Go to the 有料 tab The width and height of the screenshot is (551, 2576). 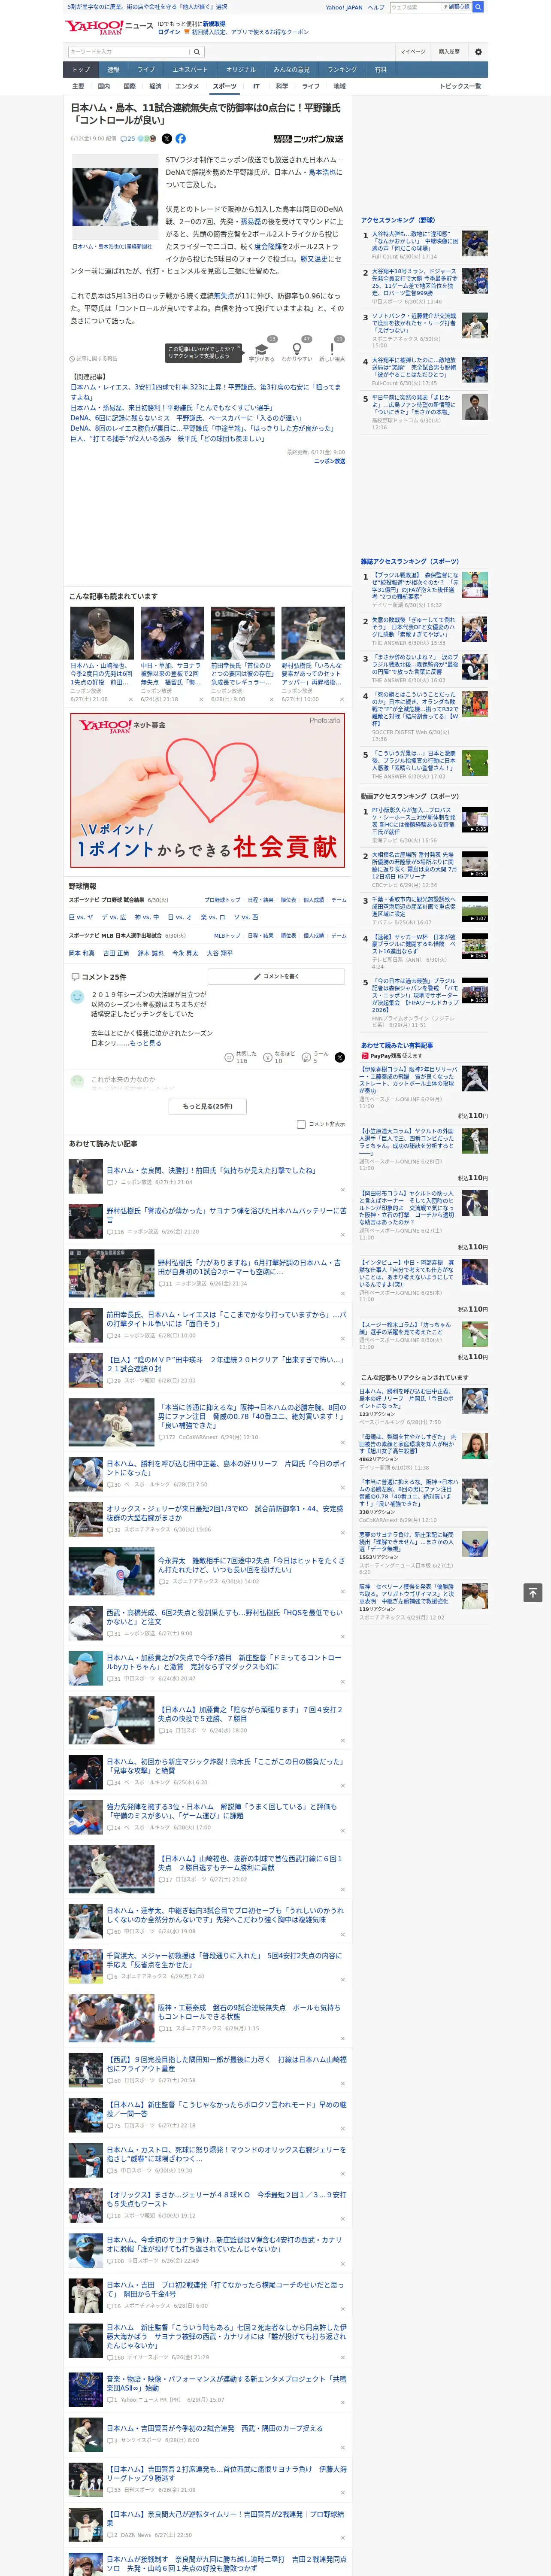(x=380, y=70)
